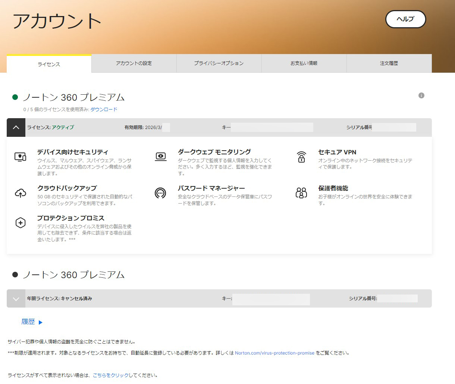Click the プロテクションプロミス heading
The height and width of the screenshot is (384, 455).
[x=71, y=218]
